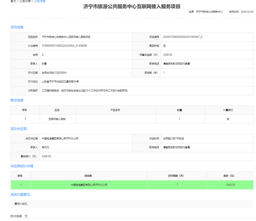Click the 系统内置意见 section heading
This screenshot has width=256, height=221.
(x=20, y=195)
